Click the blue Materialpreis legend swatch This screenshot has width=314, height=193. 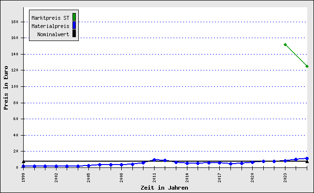[74, 25]
